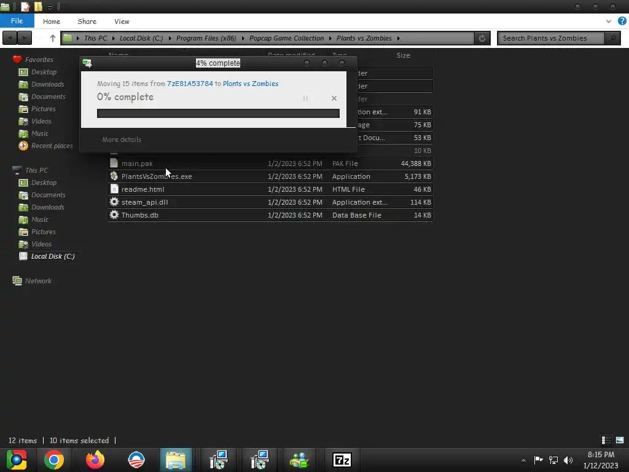Select the steam_api.dll file
Viewport: 629px width, 472px height.
click(x=270, y=202)
